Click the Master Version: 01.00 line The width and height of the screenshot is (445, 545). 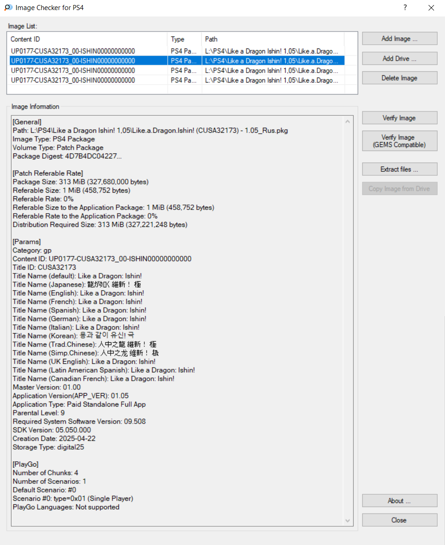pyautogui.click(x=47, y=387)
